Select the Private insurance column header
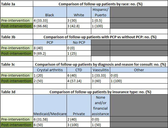This screenshot has width=168, height=128. pyautogui.click(x=79, y=113)
